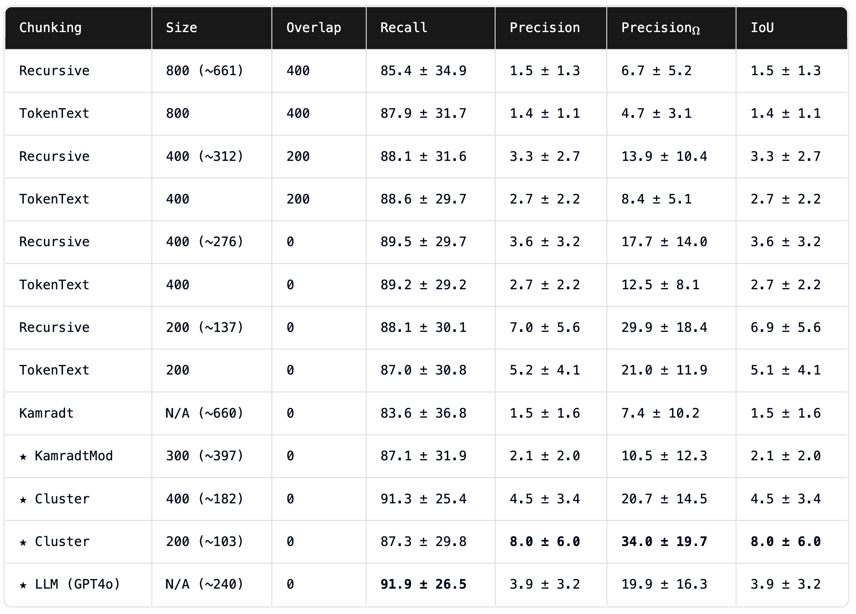This screenshot has height=614, width=856.
Task: Click the bold recall value 91.9 ± 26.5
Action: point(423,584)
